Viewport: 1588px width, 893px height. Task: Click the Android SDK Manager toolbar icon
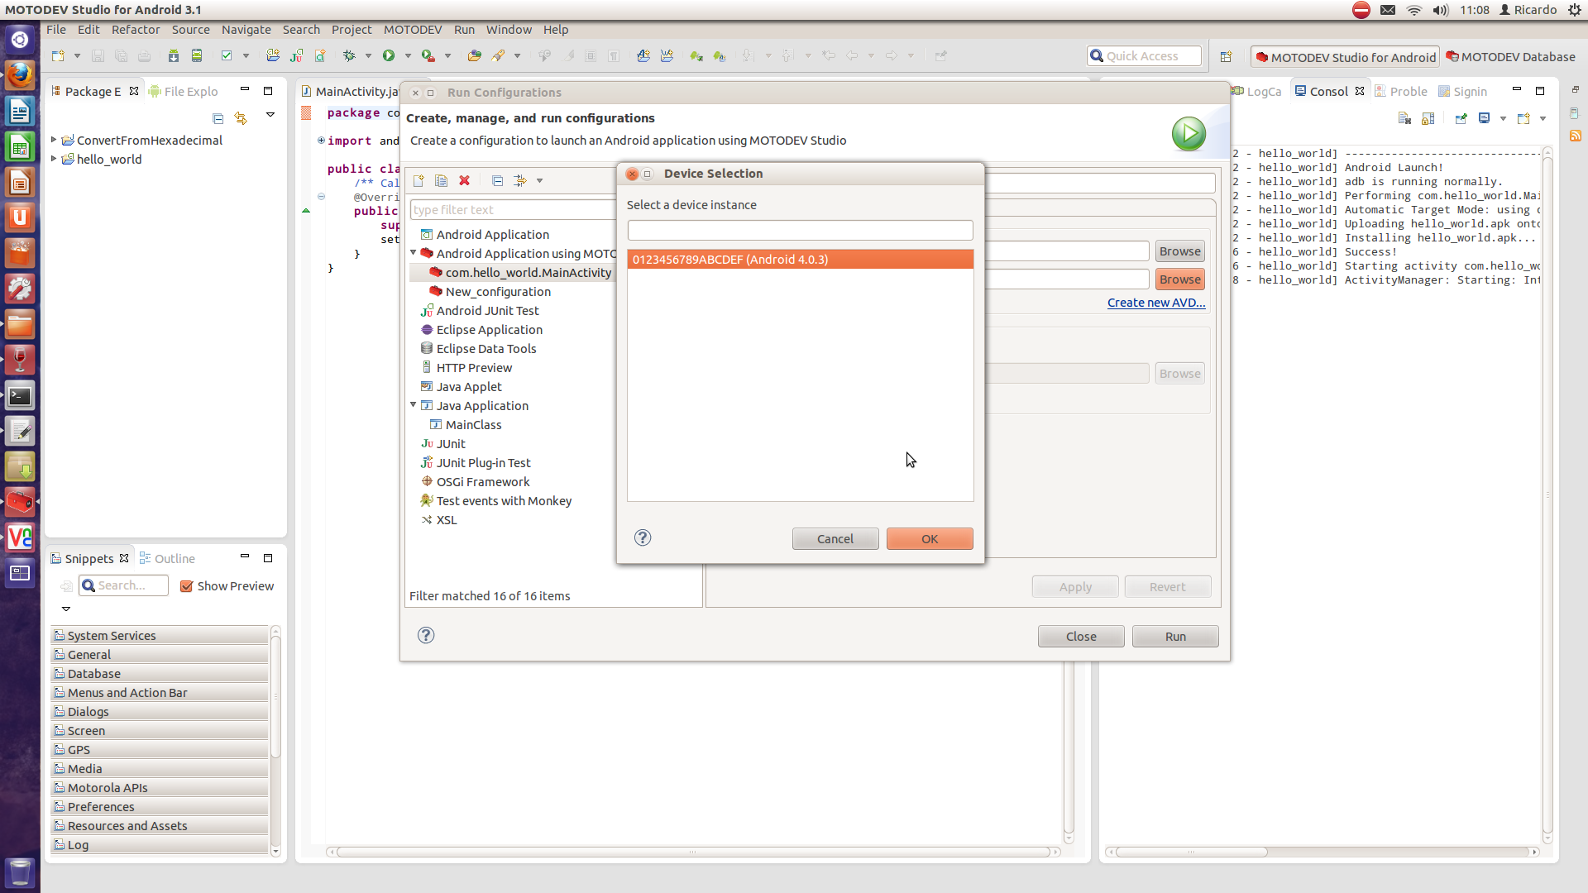coord(174,55)
